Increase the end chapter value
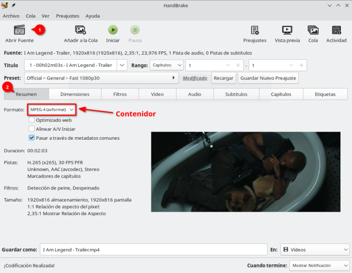The image size is (352, 273). [x=301, y=65]
